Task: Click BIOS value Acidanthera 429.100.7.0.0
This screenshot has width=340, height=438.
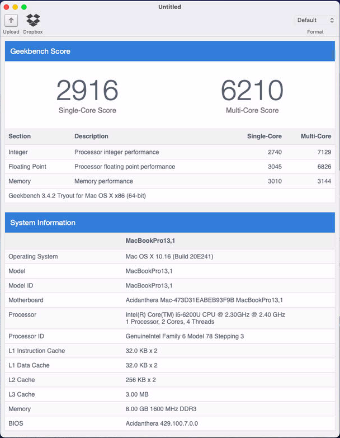Action: [x=162, y=423]
